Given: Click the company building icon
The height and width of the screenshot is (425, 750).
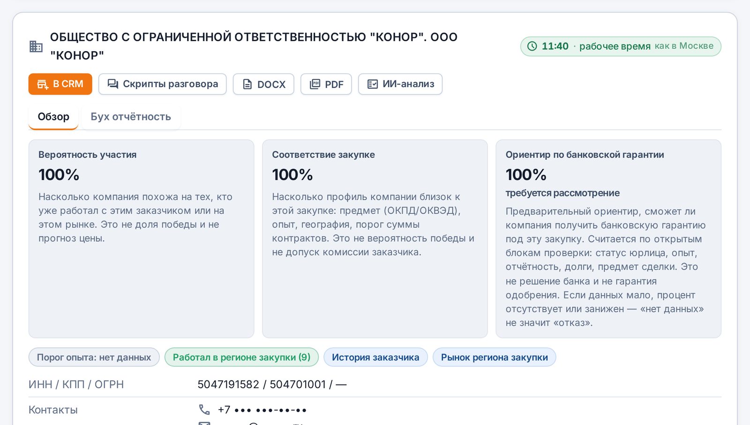Looking at the screenshot, I should [36, 46].
